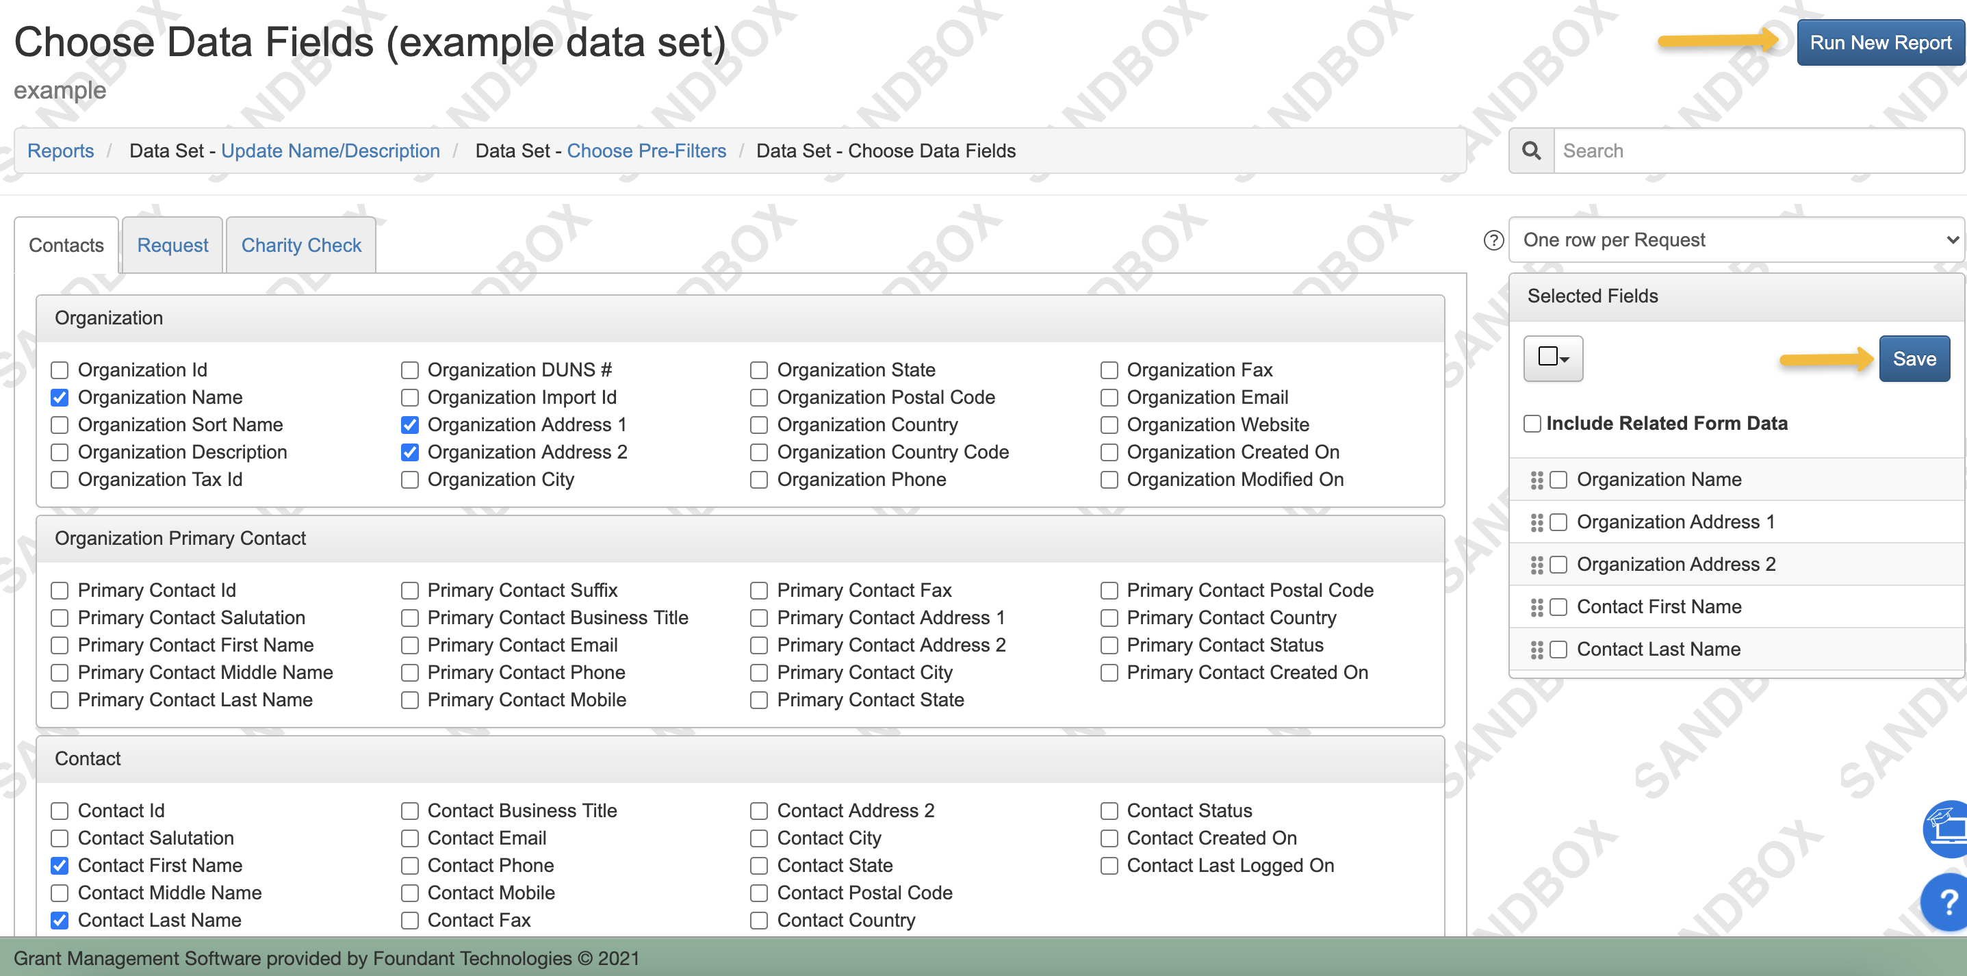1967x976 pixels.
Task: Open the blue help question bubble
Action: (x=1946, y=902)
